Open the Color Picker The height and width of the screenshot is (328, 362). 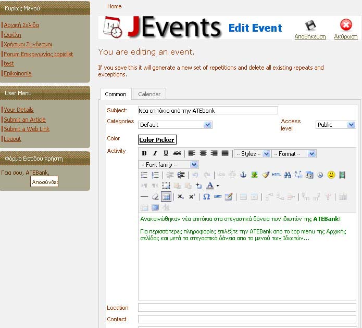(x=157, y=140)
